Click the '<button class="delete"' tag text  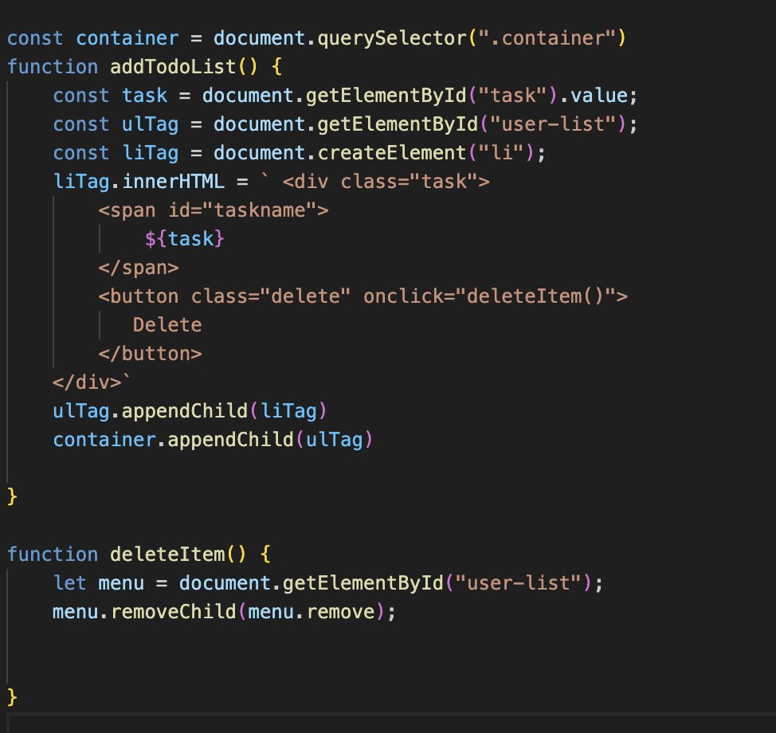click(x=224, y=296)
